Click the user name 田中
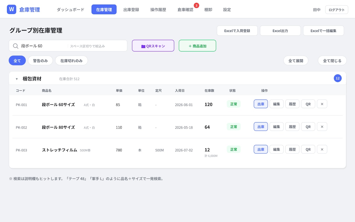Screen dimensions: 355x222 [x=317, y=10]
